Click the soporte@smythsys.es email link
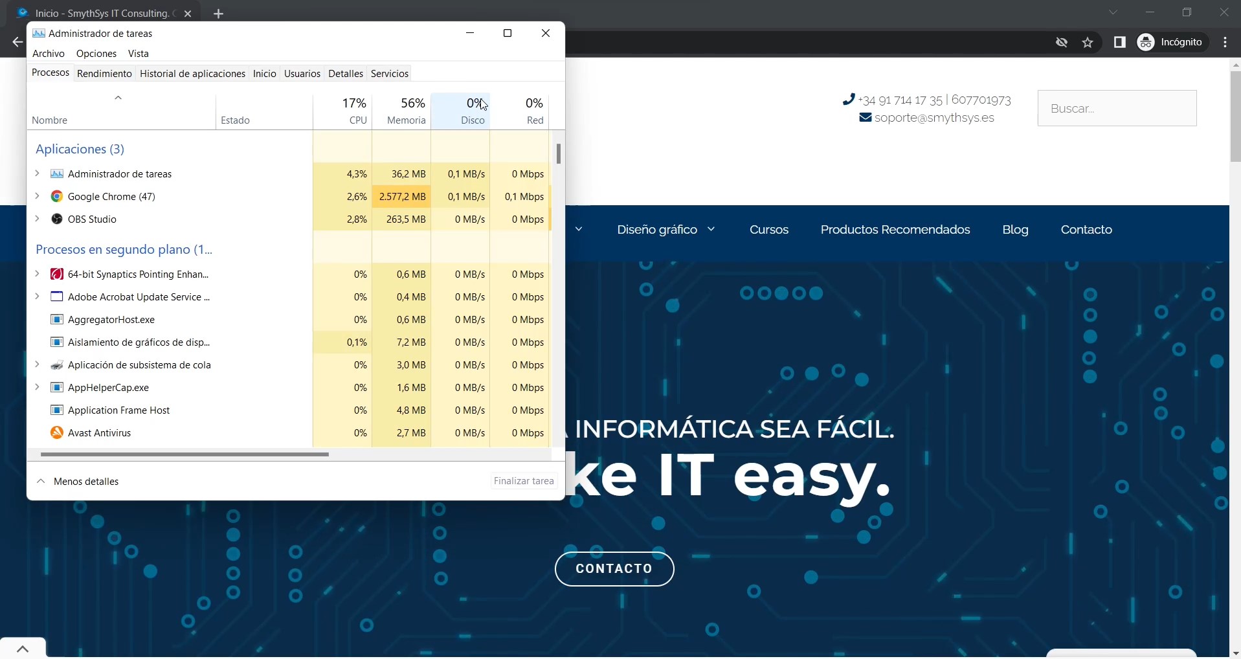 (x=934, y=118)
